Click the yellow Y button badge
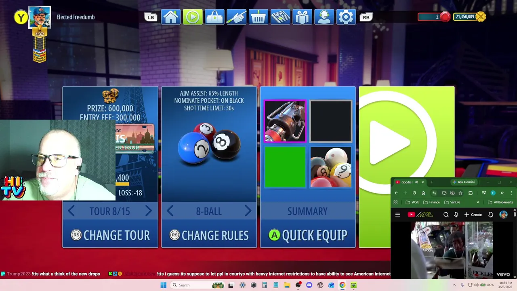Viewport: 517px width, 291px height. click(21, 17)
